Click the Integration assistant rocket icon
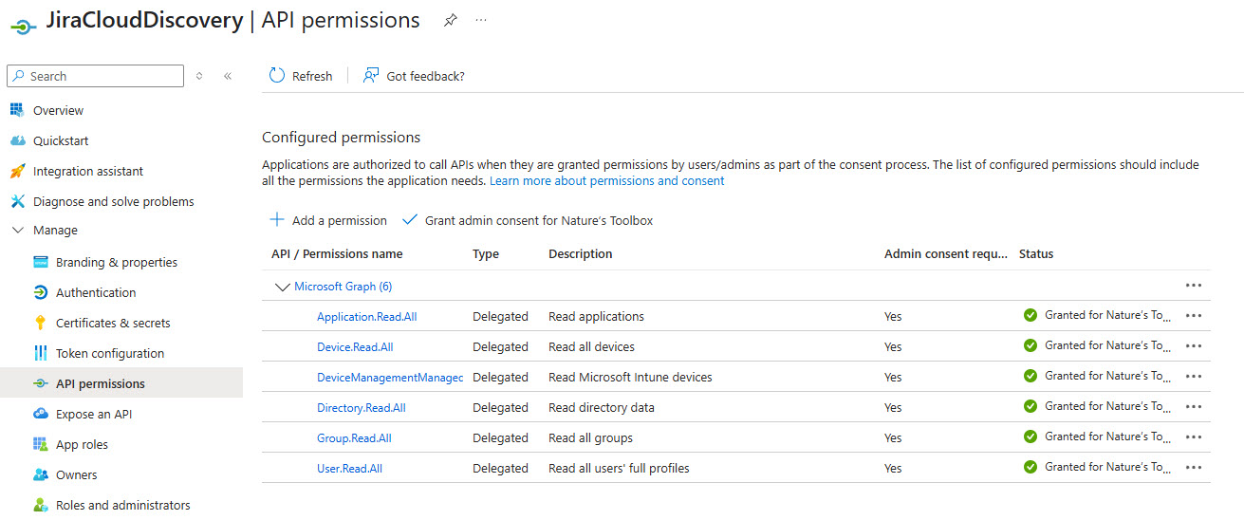 point(16,171)
